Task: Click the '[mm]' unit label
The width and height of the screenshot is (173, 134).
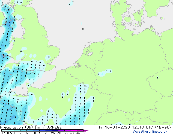Action: [40, 127]
